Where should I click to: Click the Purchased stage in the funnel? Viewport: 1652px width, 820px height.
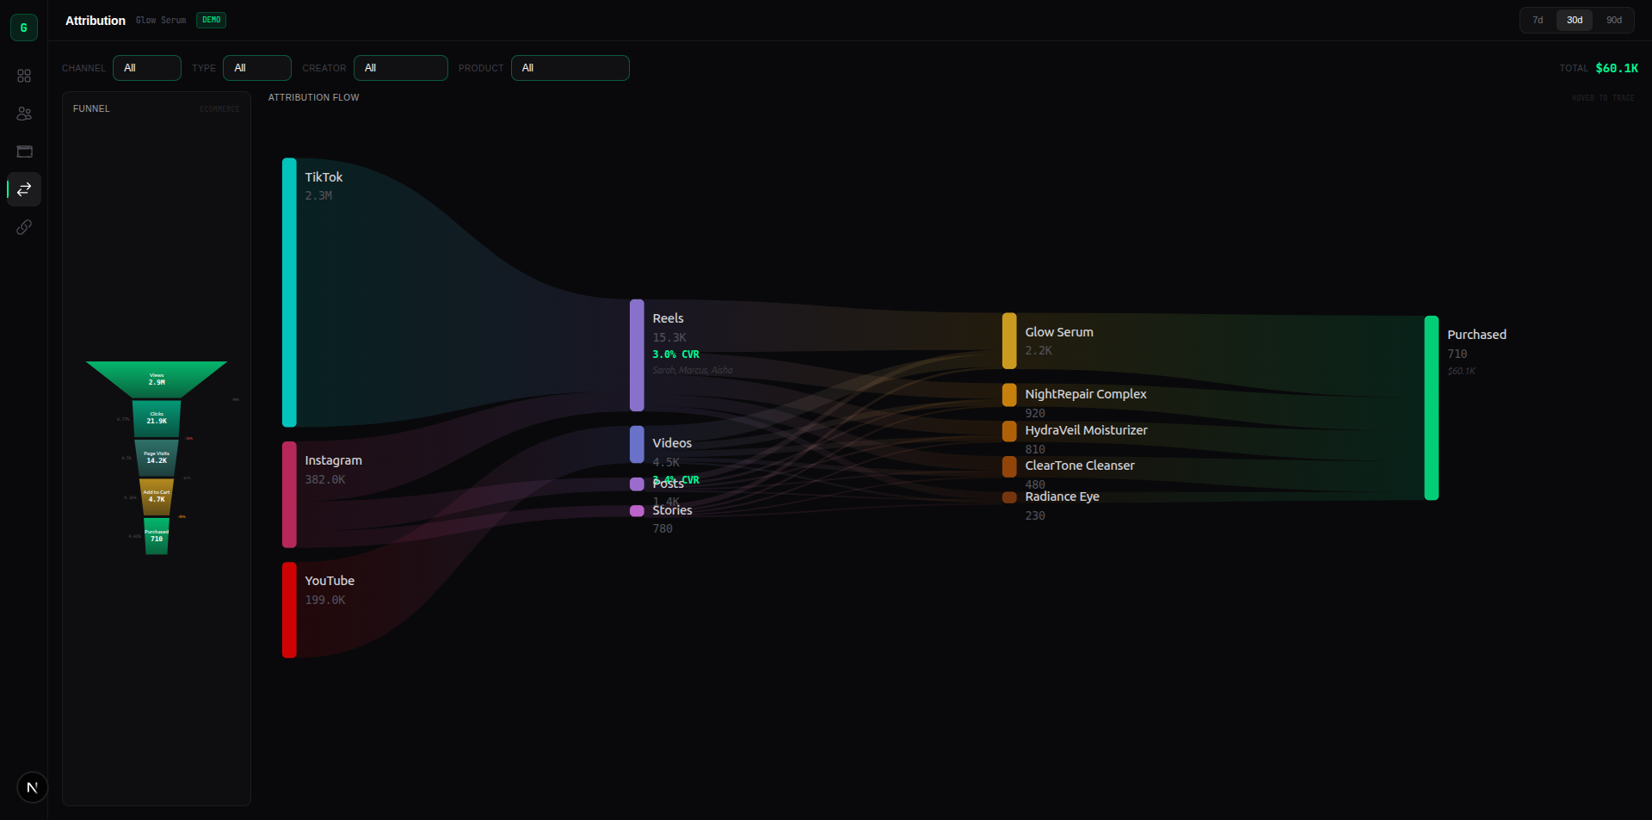[156, 537]
